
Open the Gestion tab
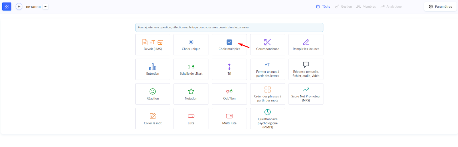click(x=343, y=7)
